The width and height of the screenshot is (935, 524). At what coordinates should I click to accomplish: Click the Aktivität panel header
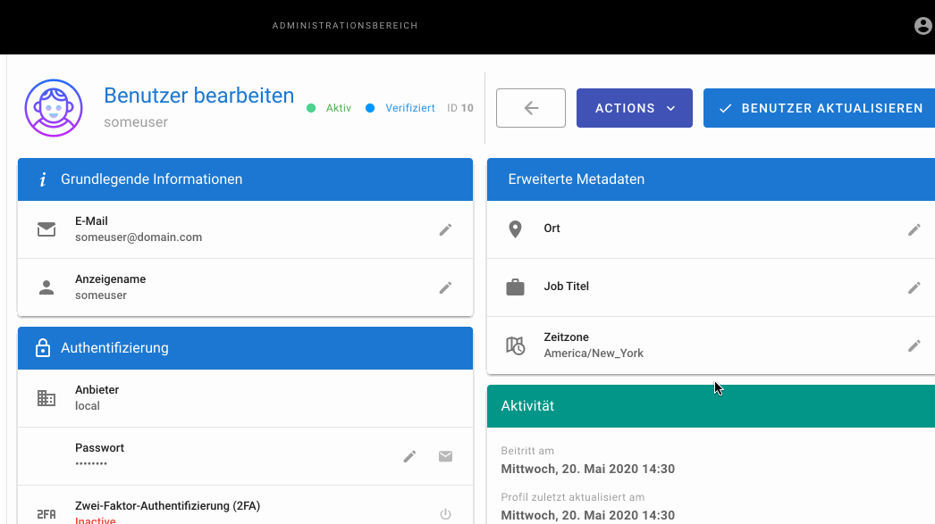(711, 406)
